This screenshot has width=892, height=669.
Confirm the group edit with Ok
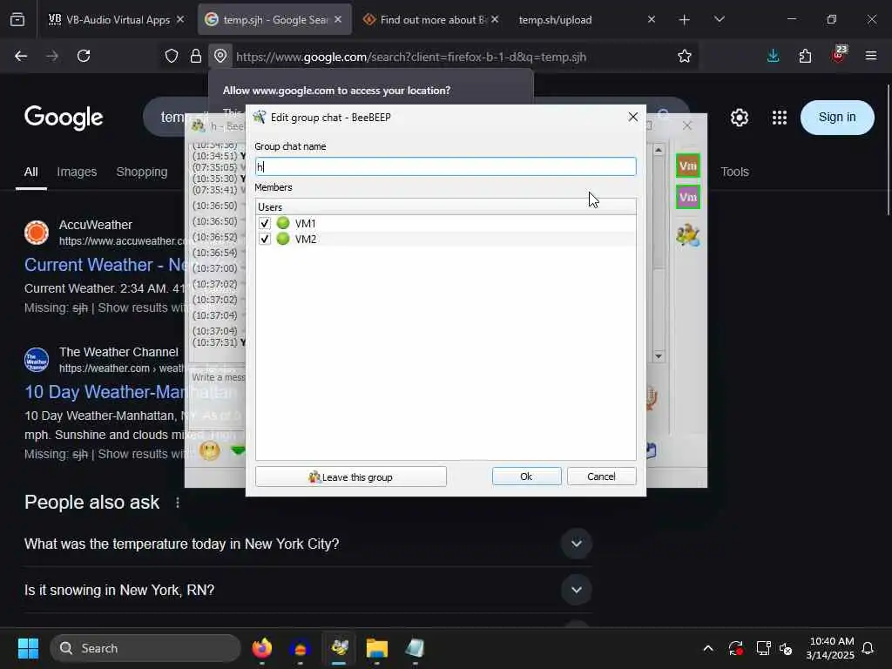pos(526,476)
